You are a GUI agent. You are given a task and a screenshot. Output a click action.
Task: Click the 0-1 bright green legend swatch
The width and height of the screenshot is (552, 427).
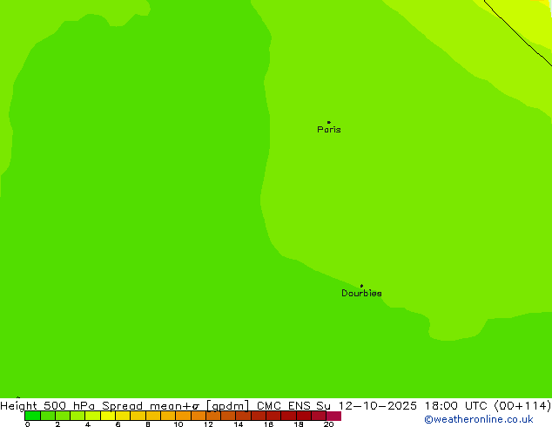pos(32,416)
